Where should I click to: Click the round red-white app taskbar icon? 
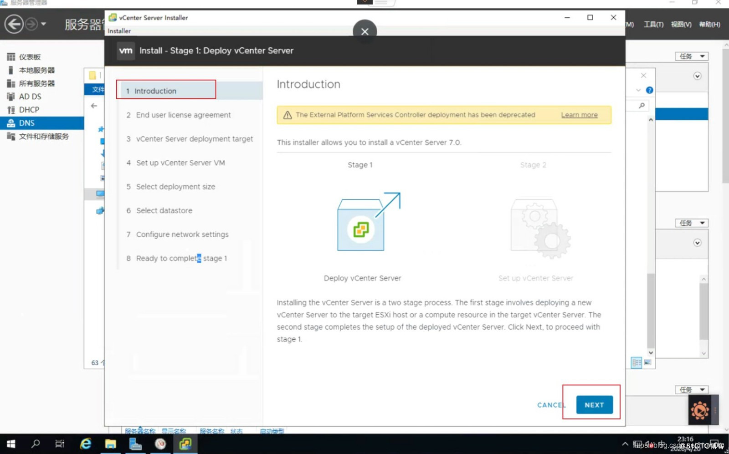tap(160, 444)
